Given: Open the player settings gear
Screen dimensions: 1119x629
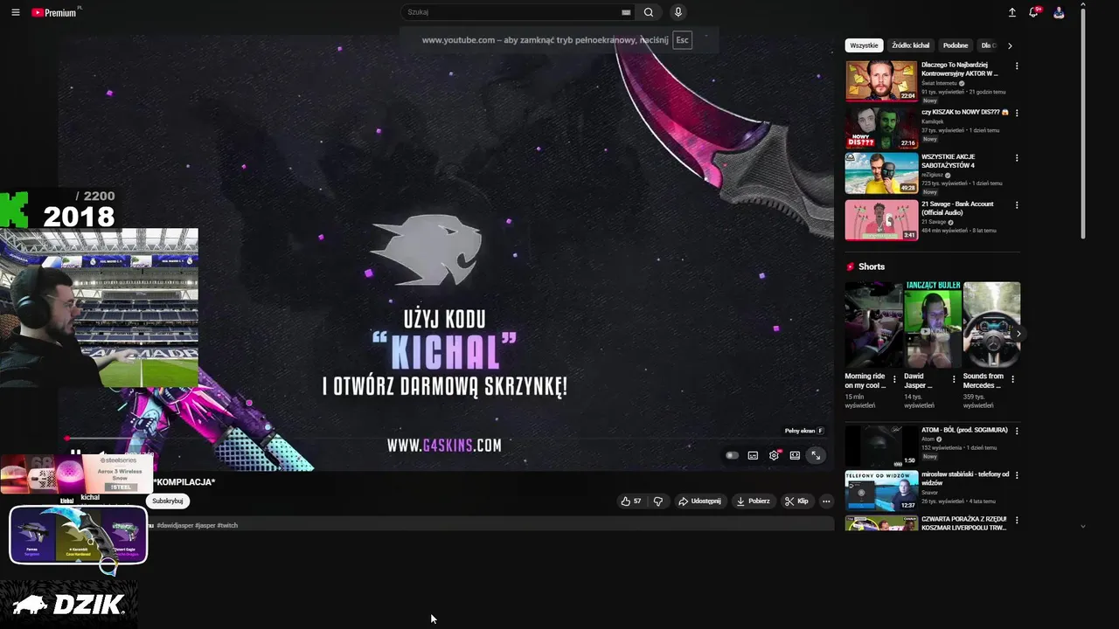Looking at the screenshot, I should click(x=774, y=455).
